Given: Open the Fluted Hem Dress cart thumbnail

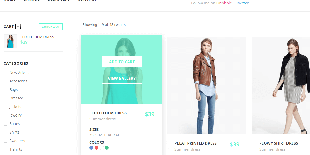Looking at the screenshot, I should pos(10,41).
